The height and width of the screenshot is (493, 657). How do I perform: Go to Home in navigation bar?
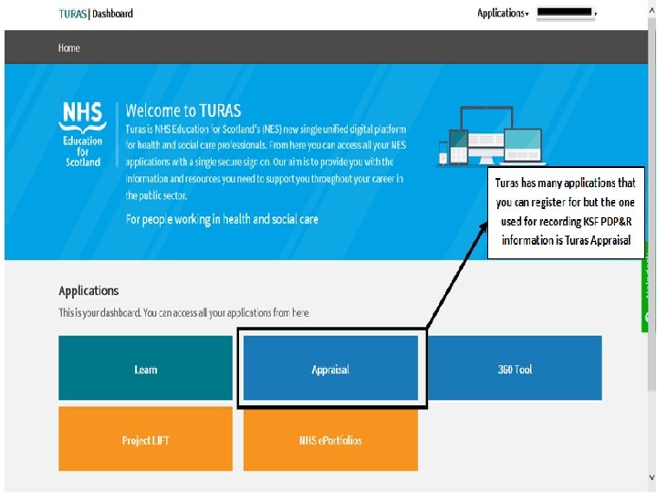click(68, 47)
